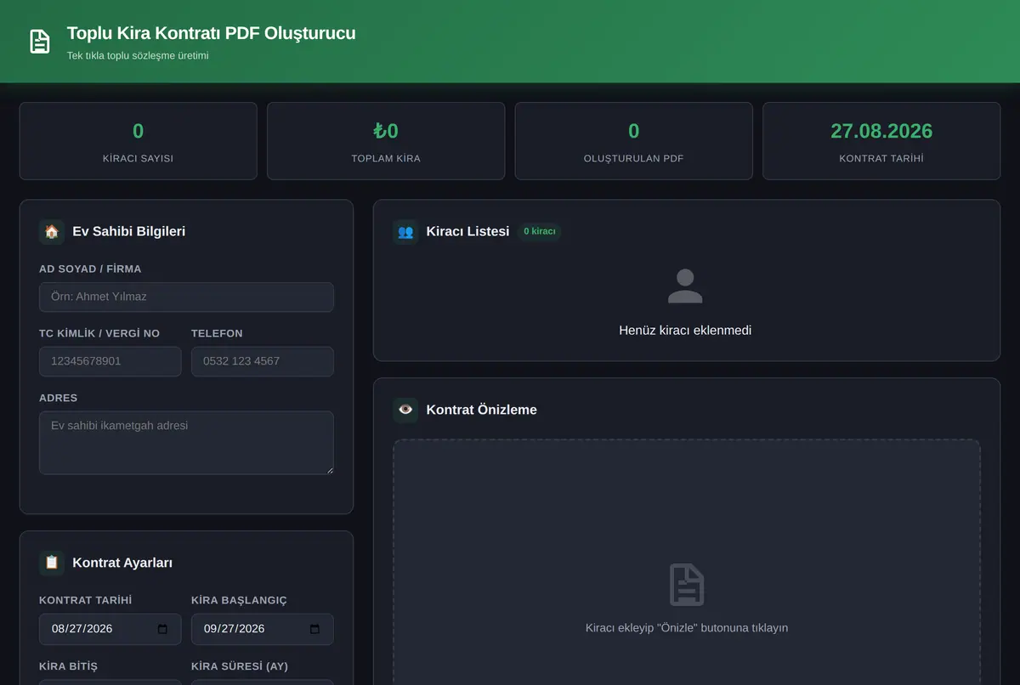Click the people icon next to Kiracı Listesi

[x=405, y=231]
